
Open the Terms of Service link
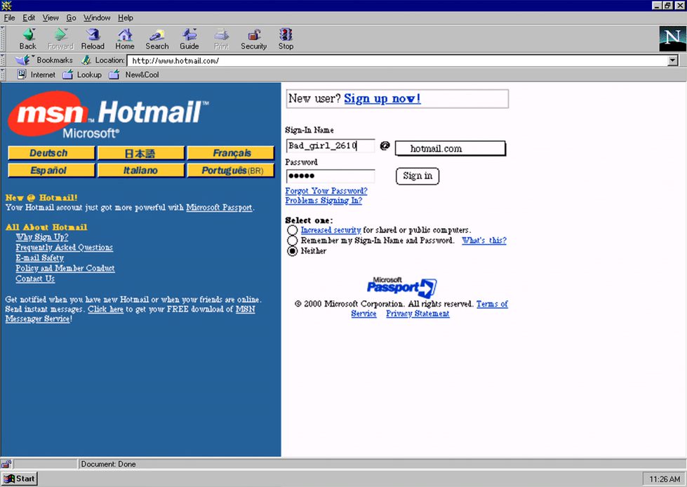[492, 304]
